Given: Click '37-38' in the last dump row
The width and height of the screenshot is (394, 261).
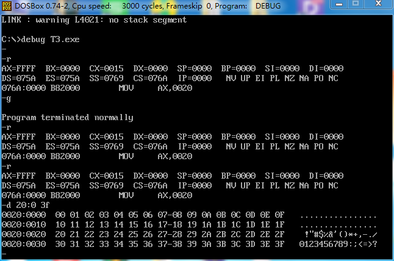Looking at the screenshot, I should click(x=170, y=244).
